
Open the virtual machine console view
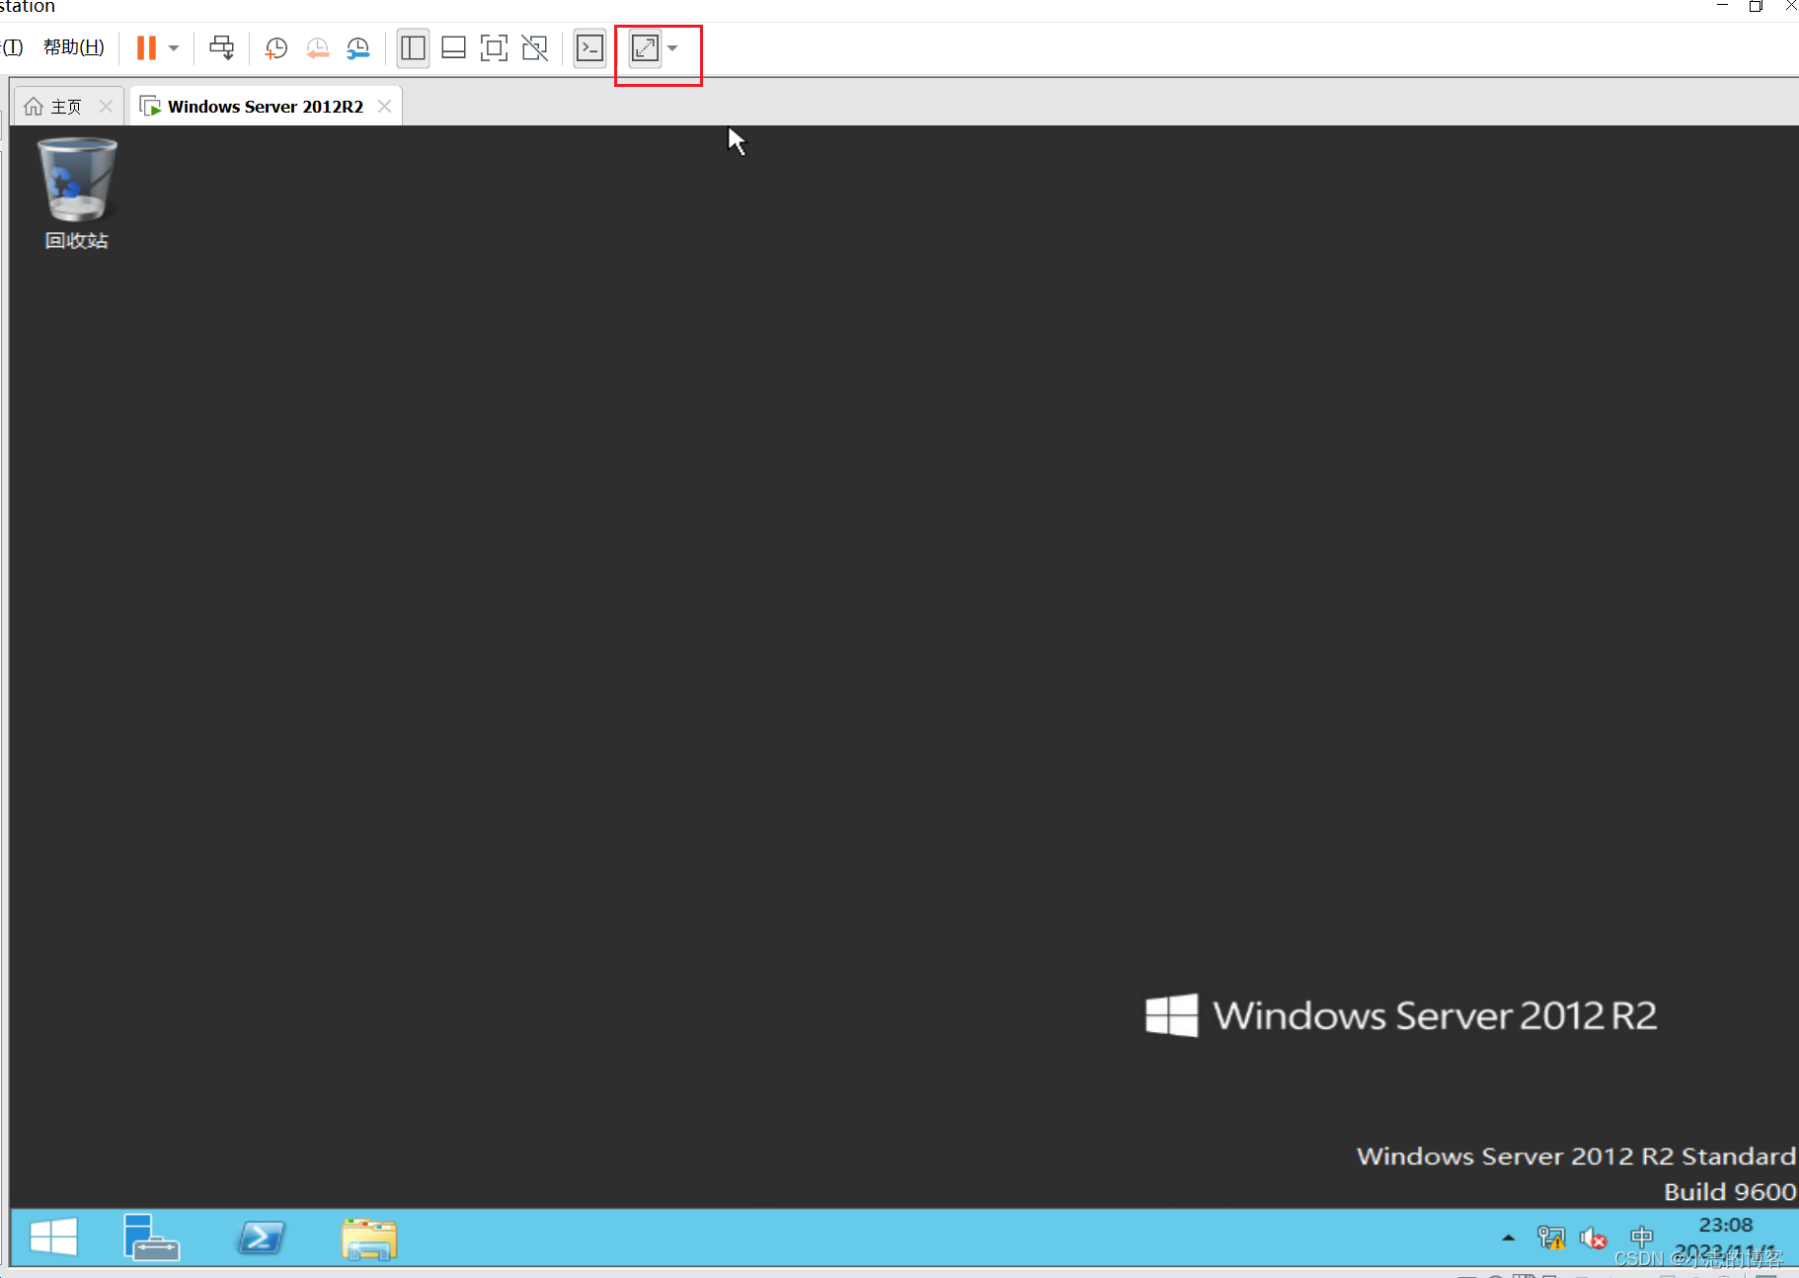tap(589, 47)
